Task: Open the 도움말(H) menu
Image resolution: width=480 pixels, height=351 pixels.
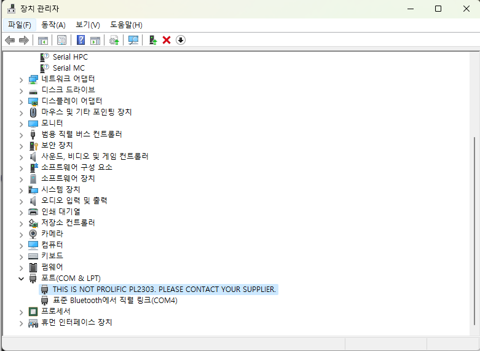Action: coord(126,25)
